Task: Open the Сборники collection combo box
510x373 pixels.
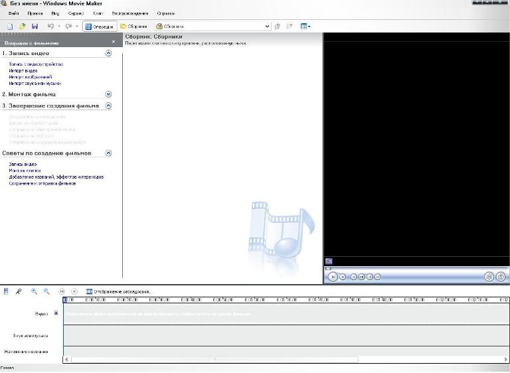Action: coord(212,27)
